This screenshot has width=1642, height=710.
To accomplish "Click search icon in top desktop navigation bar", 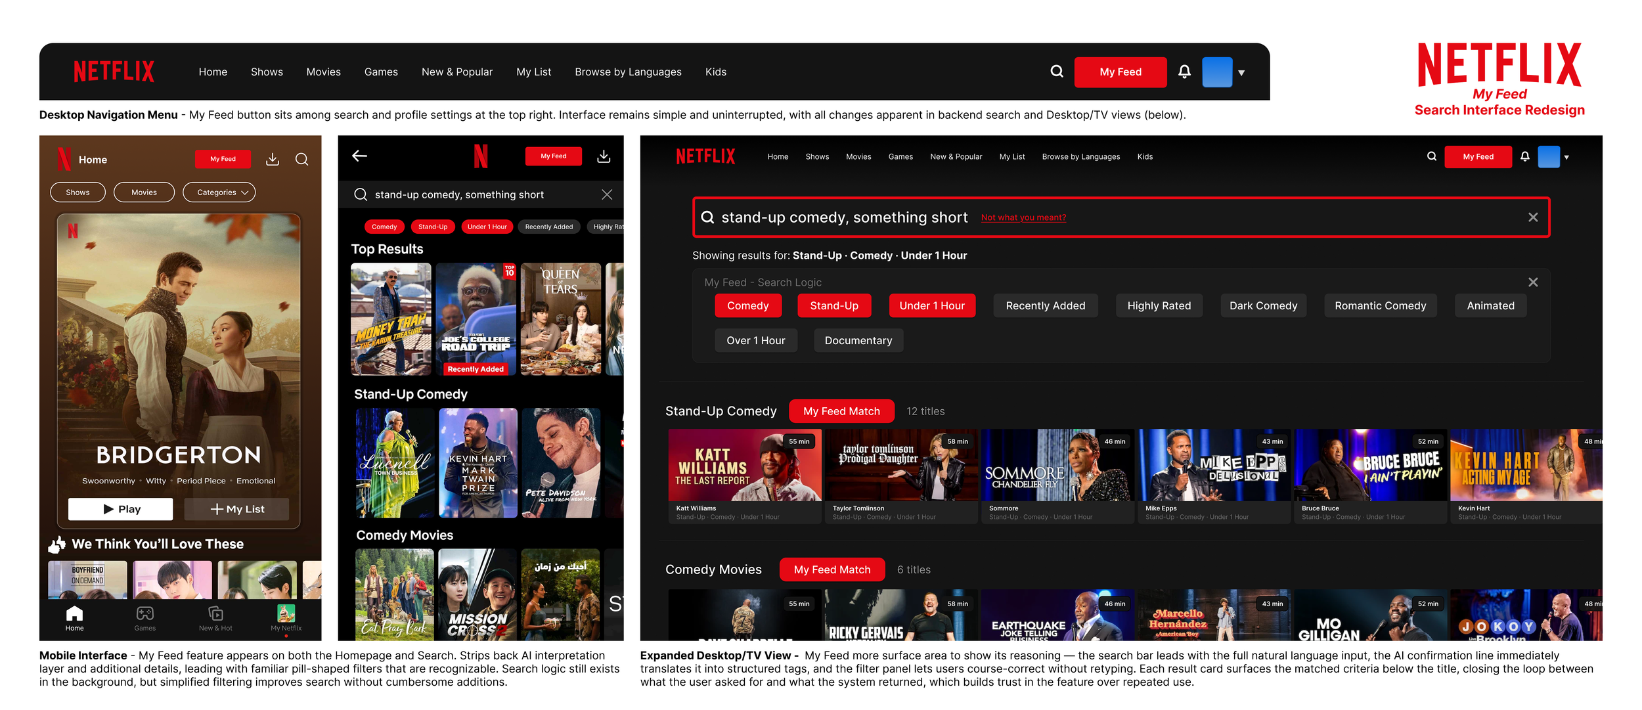I will click(1056, 72).
